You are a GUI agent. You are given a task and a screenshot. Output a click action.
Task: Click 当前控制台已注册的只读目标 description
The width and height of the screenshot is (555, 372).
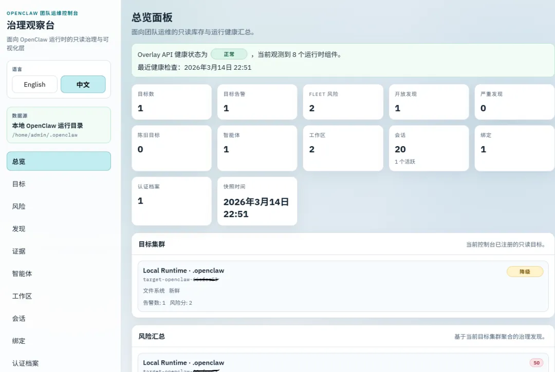coord(507,244)
